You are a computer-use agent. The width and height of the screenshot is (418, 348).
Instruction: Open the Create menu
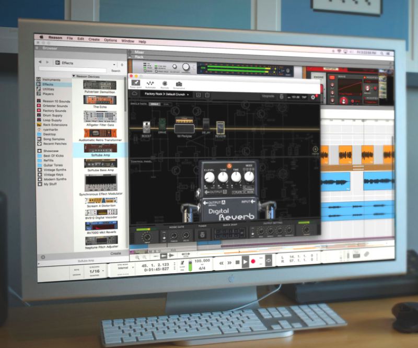(x=94, y=40)
